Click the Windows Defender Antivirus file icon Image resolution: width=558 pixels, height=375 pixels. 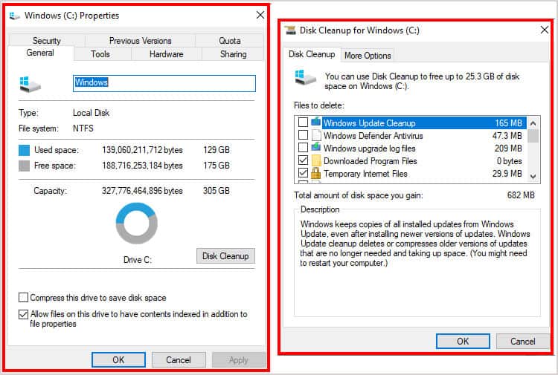click(x=316, y=135)
